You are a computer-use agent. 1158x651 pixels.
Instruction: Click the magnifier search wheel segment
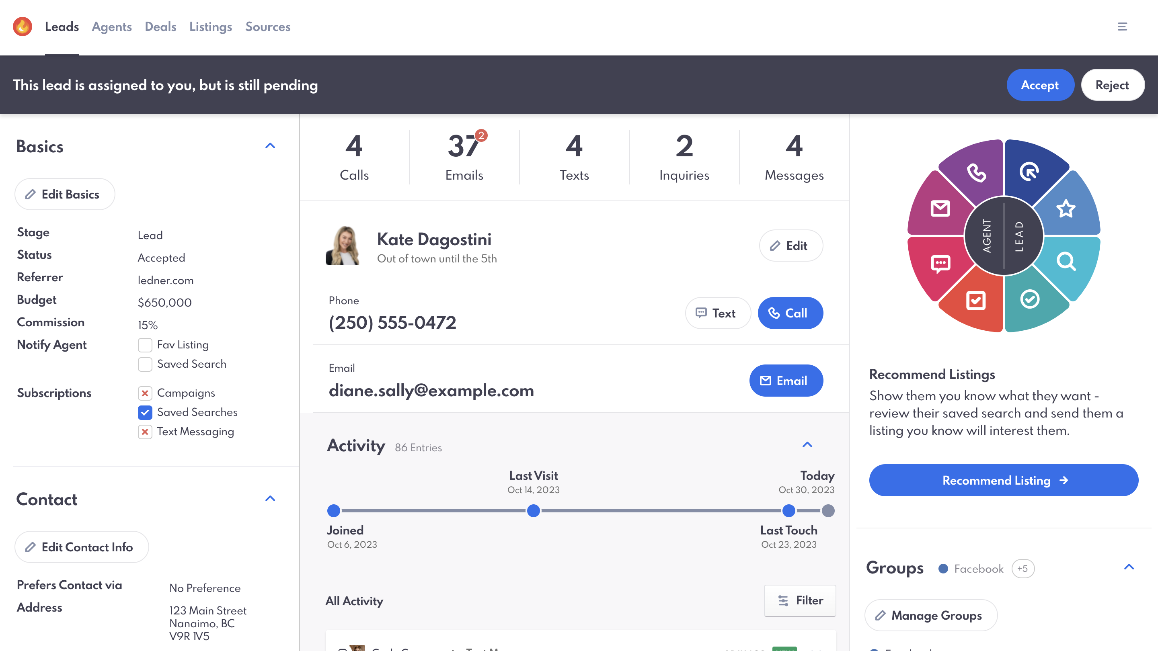[x=1066, y=261]
